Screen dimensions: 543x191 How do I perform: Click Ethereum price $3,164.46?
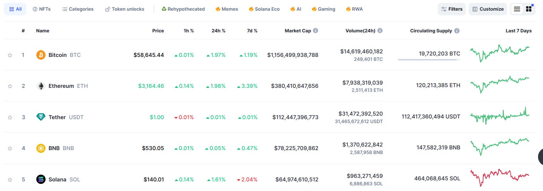(x=151, y=86)
